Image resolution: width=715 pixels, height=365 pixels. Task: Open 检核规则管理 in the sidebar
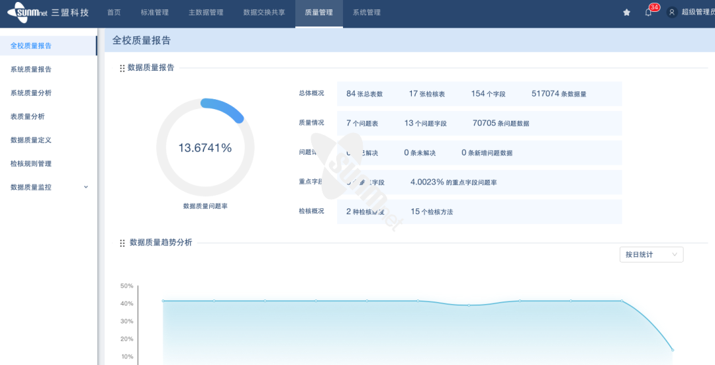pyautogui.click(x=31, y=163)
